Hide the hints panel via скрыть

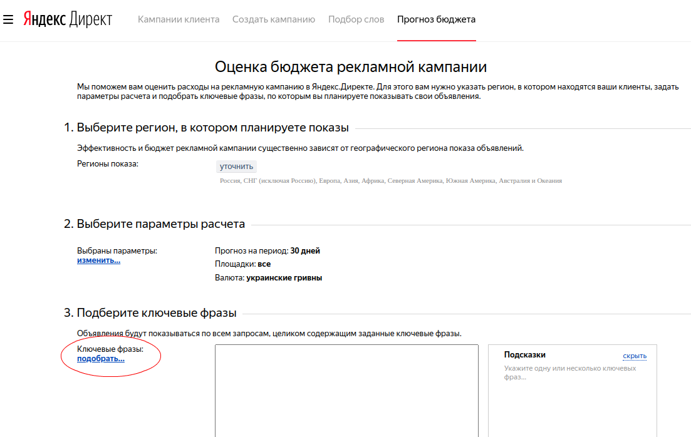634,356
